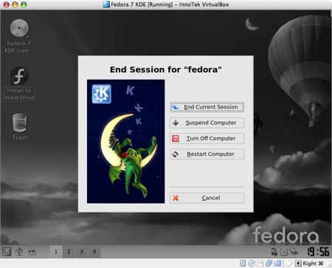Cancel the End Session dialog
The width and height of the screenshot is (332, 268).
pos(207,198)
